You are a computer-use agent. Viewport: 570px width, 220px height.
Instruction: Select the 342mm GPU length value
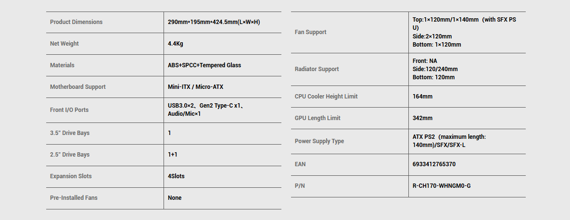click(x=422, y=118)
